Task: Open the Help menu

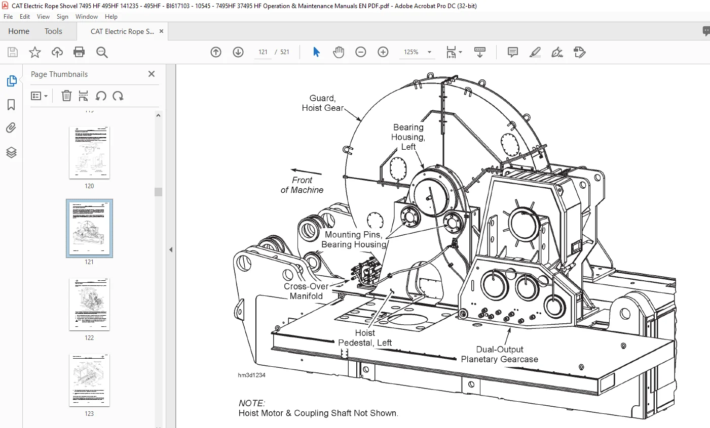Action: [111, 17]
